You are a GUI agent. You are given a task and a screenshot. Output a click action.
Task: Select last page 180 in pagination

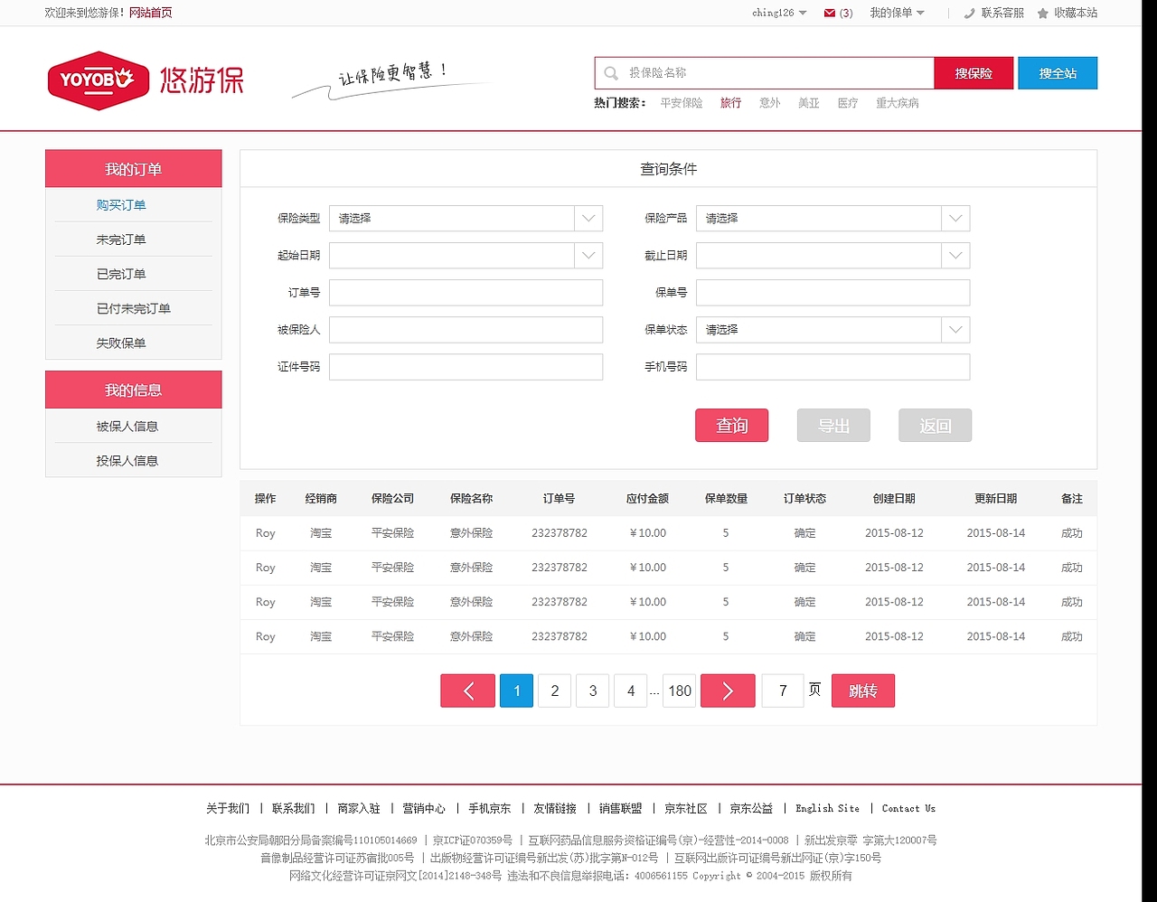[680, 691]
